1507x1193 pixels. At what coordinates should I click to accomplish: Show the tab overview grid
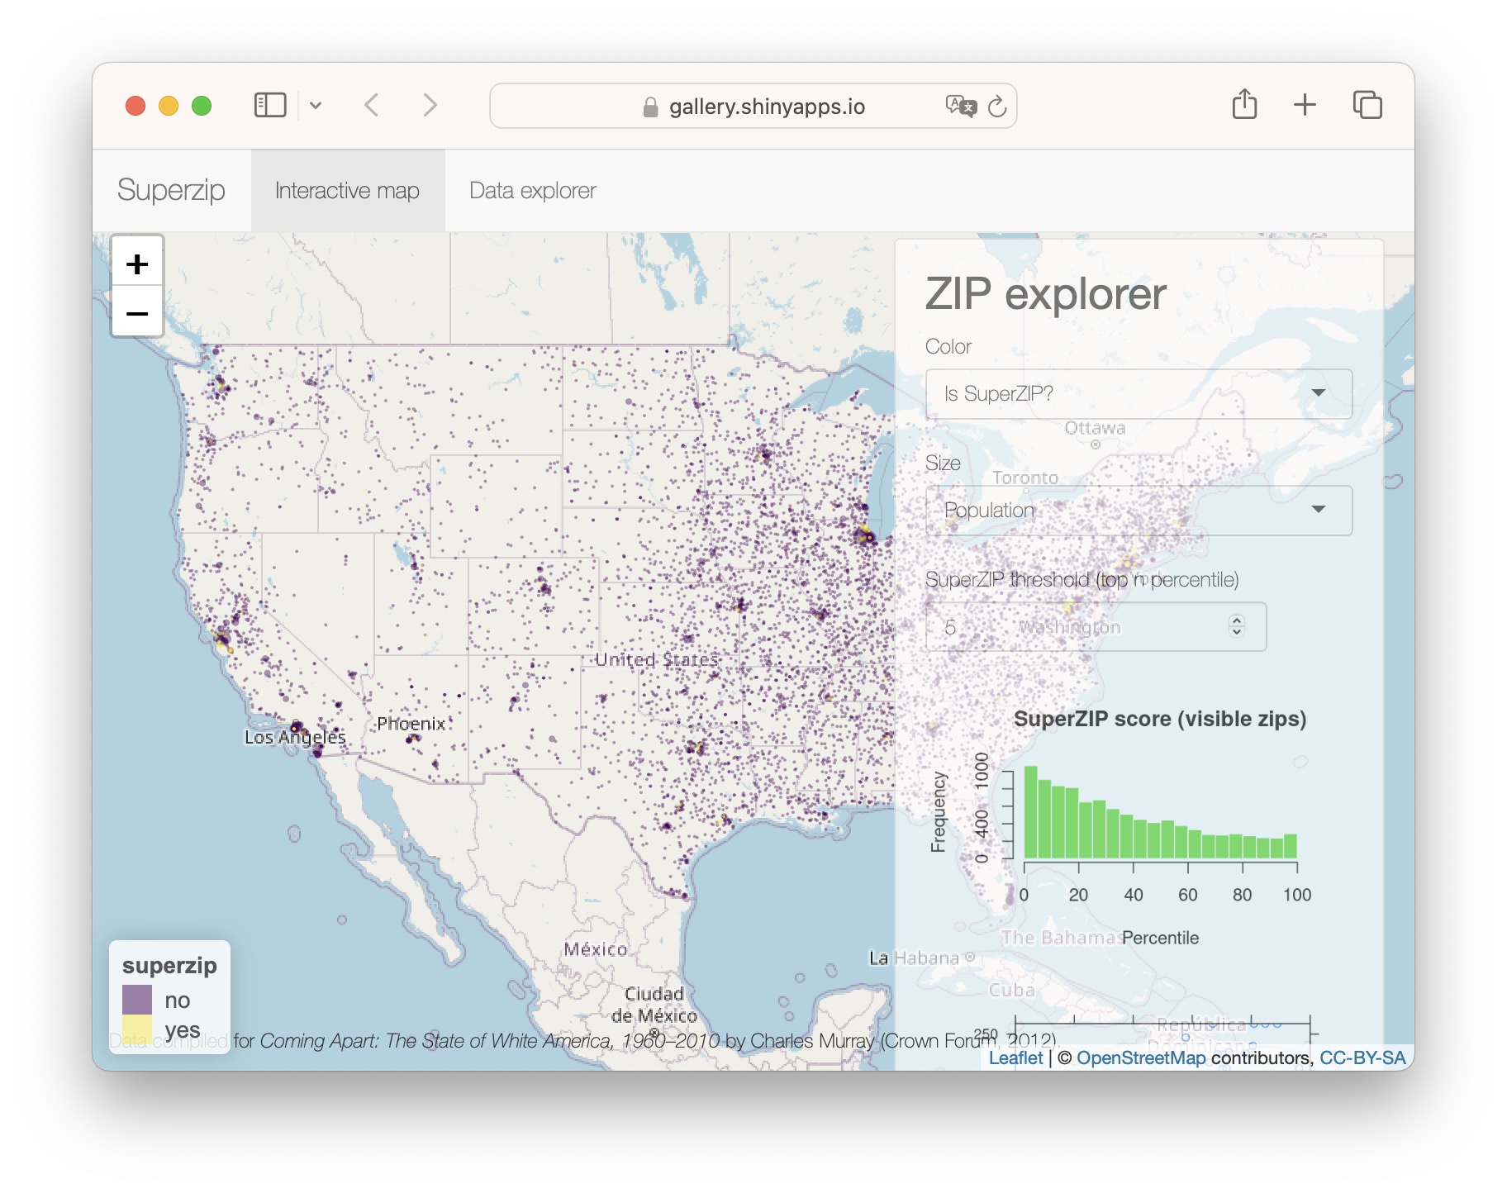tap(1367, 105)
